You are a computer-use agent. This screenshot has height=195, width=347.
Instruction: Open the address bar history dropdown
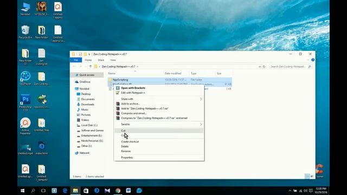tap(260, 67)
